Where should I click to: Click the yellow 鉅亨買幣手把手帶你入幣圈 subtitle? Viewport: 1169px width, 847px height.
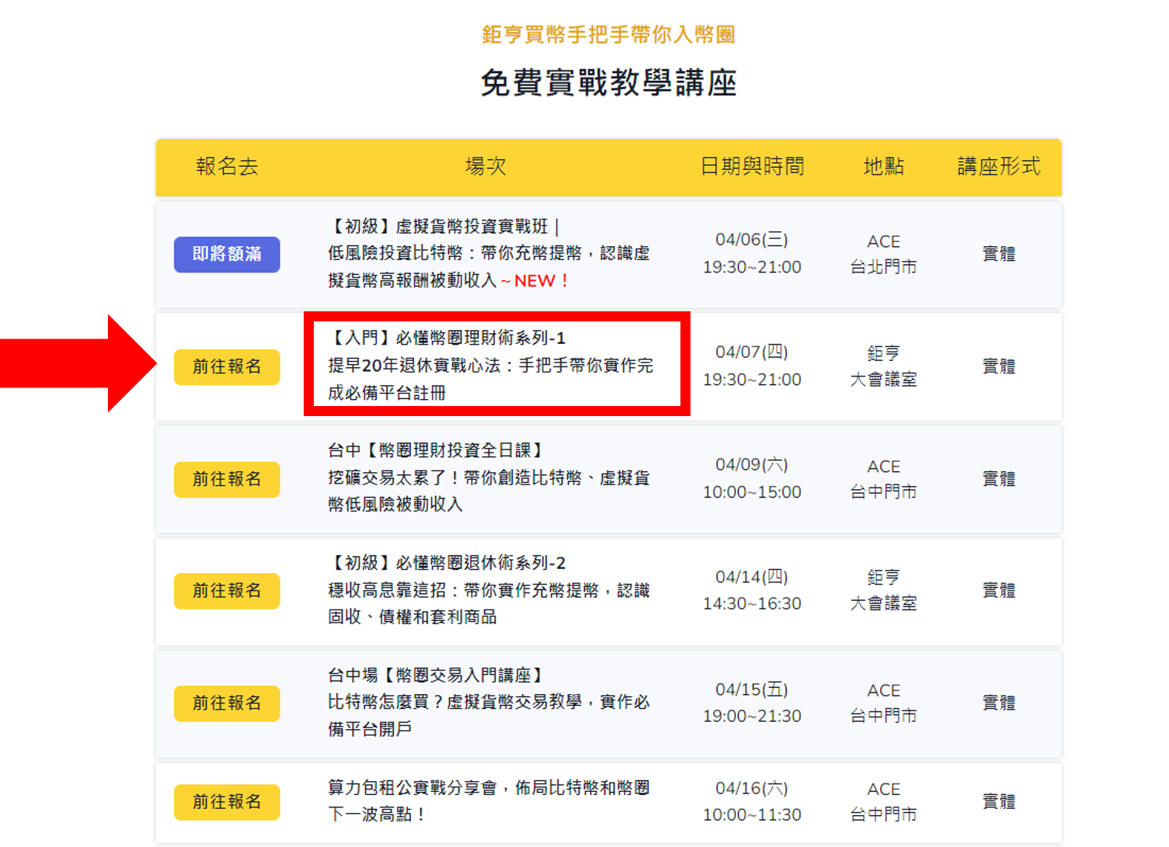click(608, 35)
